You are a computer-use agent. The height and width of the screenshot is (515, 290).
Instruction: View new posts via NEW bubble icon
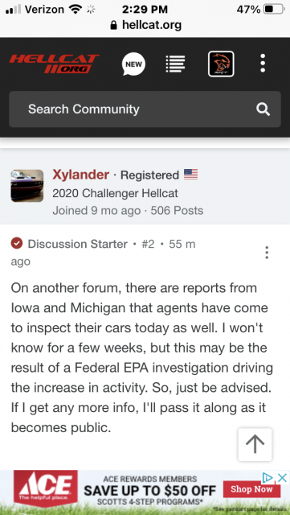pos(133,64)
